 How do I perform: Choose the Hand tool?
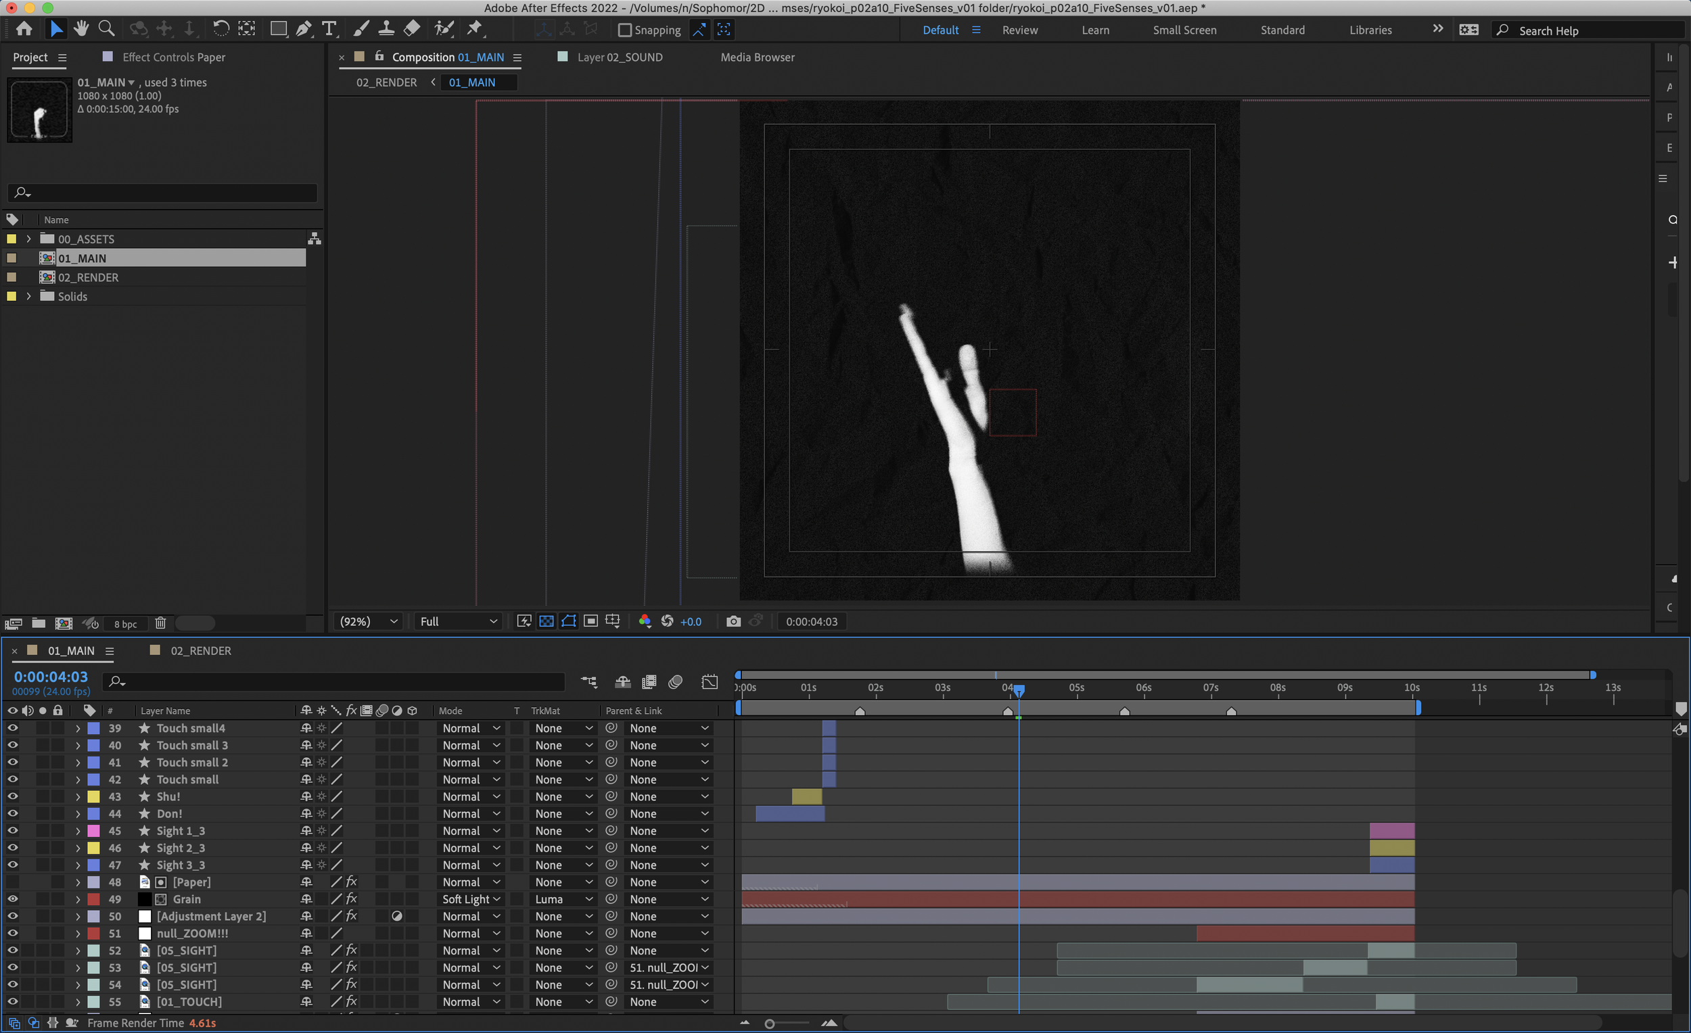pos(81,29)
